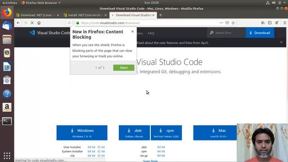Go back using the back arrow
Viewport: 288px width, 162px height.
[18, 23]
